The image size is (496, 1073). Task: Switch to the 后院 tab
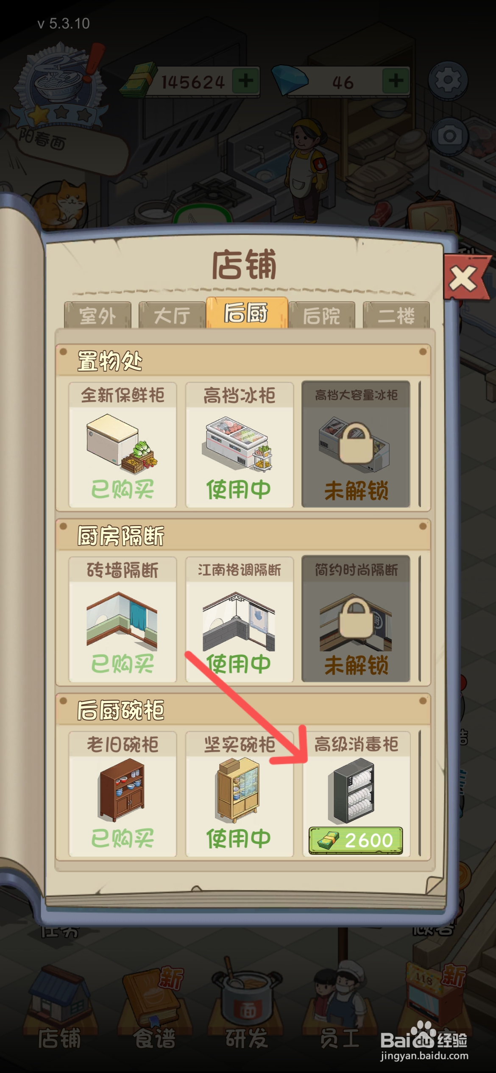[x=322, y=315]
